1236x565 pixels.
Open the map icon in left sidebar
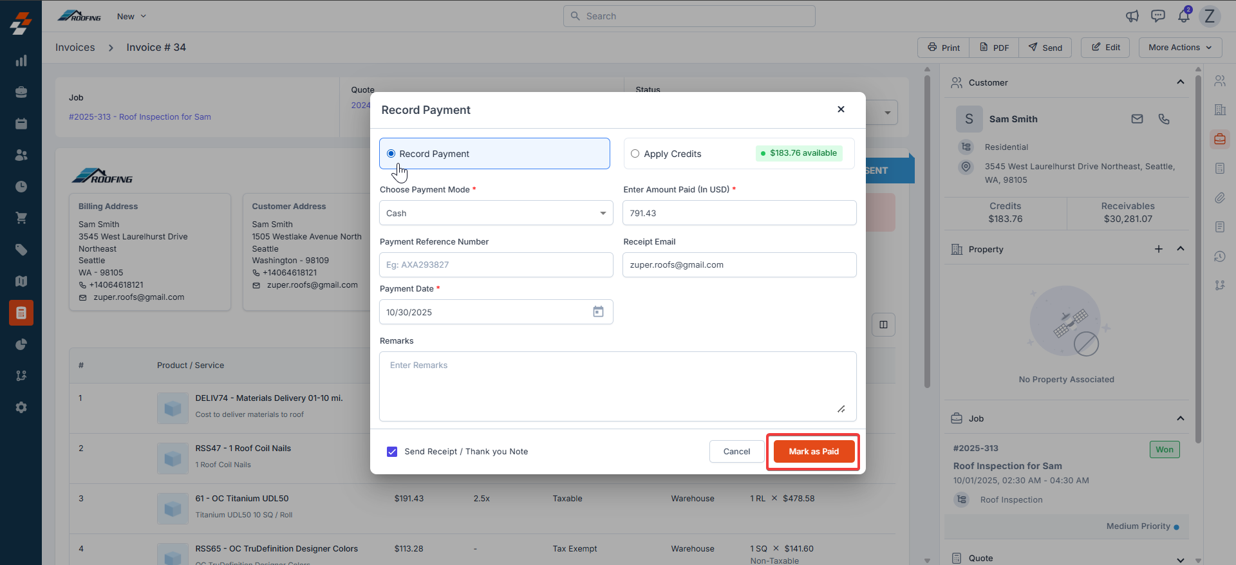[21, 281]
